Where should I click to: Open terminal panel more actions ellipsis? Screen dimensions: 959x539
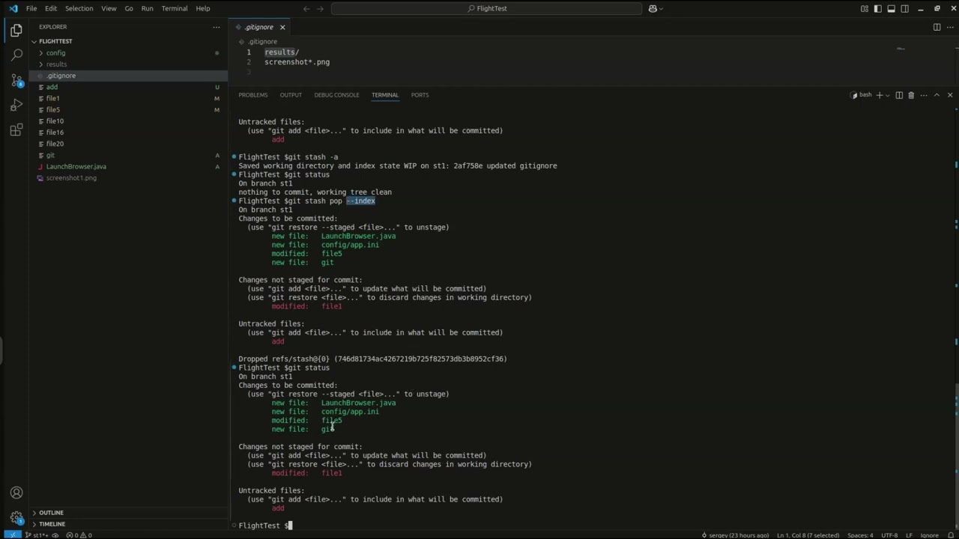924,95
